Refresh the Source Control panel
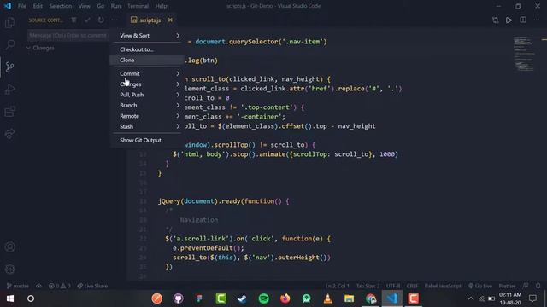Image resolution: width=547 pixels, height=307 pixels. click(101, 20)
